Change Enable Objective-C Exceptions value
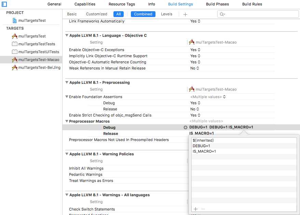Screen dimensions: 300x215 coord(195,50)
